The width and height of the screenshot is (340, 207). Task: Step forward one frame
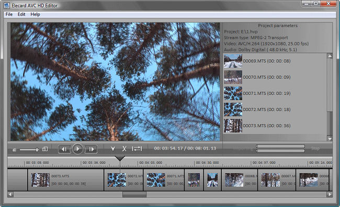coord(91,149)
